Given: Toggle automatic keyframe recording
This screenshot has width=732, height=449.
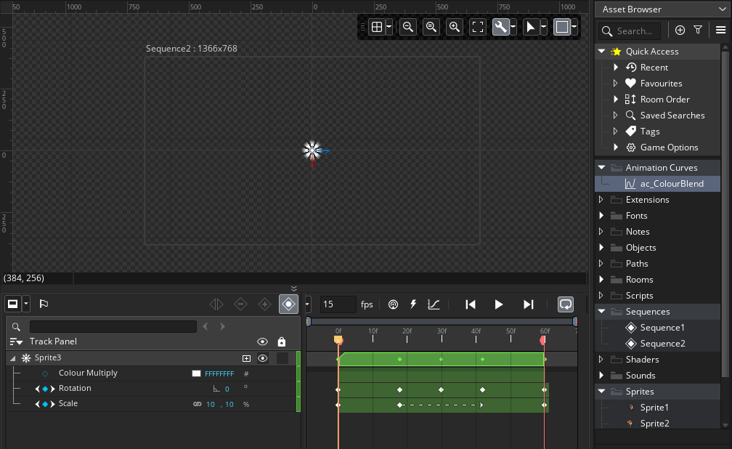Looking at the screenshot, I should pyautogui.click(x=288, y=304).
